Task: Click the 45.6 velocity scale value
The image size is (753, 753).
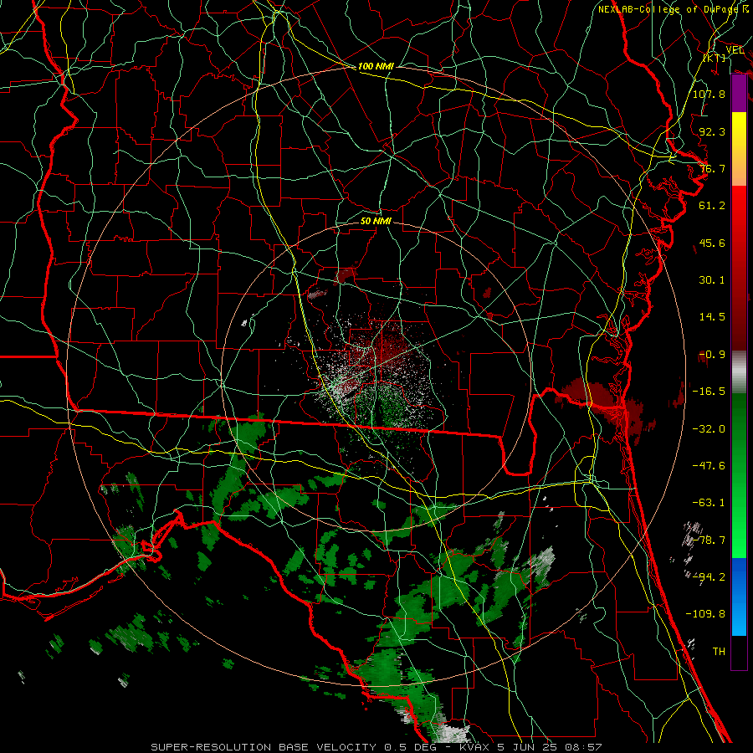Action: pyautogui.click(x=712, y=243)
